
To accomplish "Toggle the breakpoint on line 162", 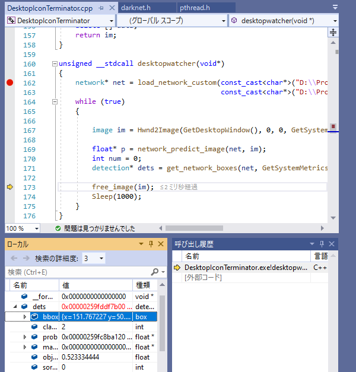I will coord(9,82).
